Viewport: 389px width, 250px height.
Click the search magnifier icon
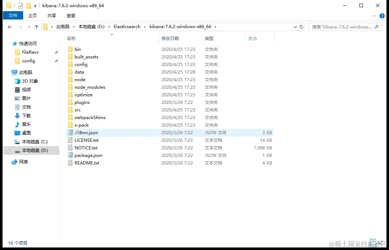coord(377,27)
